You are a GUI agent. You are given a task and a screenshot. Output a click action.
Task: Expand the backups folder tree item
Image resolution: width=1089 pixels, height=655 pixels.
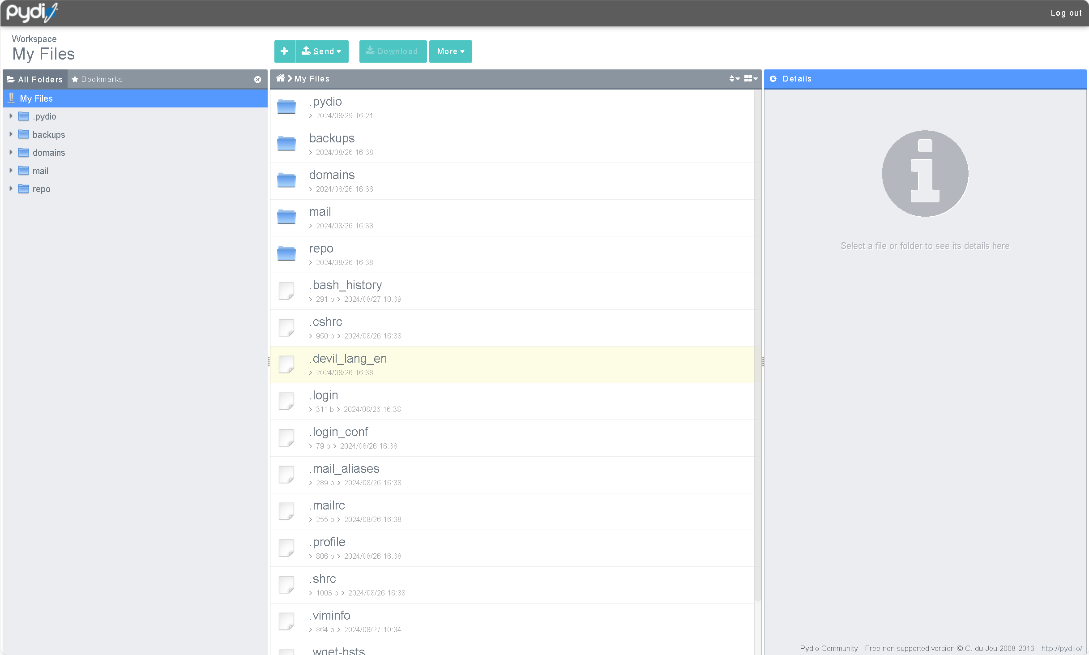(11, 134)
